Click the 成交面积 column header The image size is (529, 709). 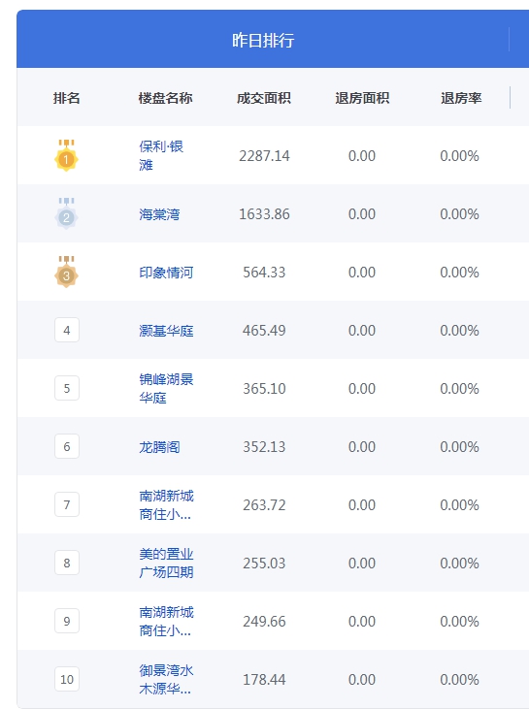click(264, 98)
